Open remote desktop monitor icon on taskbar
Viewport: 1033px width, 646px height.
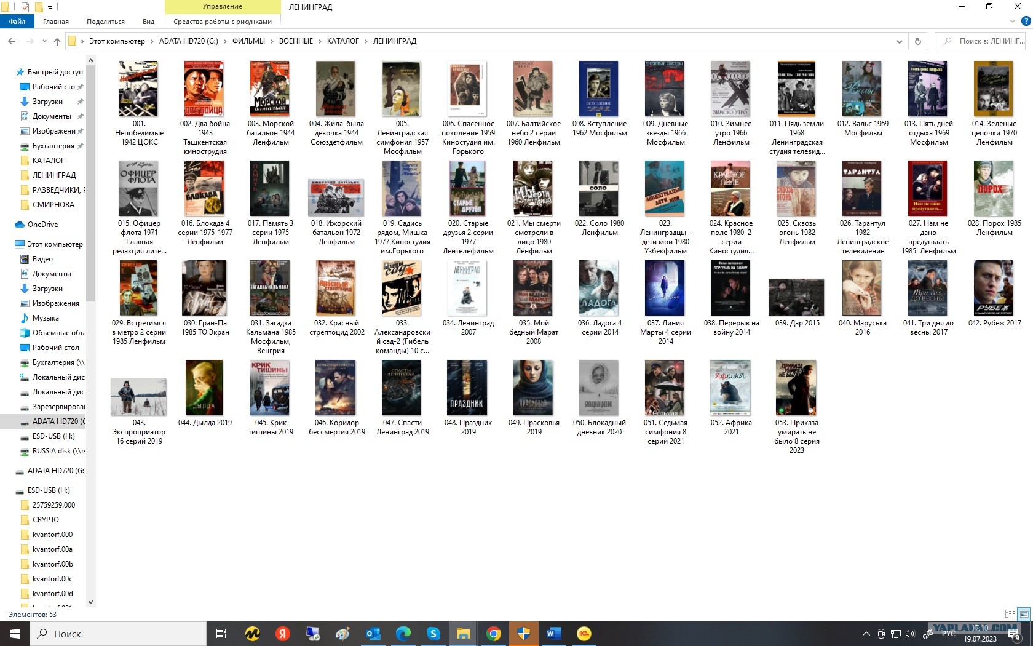[312, 634]
